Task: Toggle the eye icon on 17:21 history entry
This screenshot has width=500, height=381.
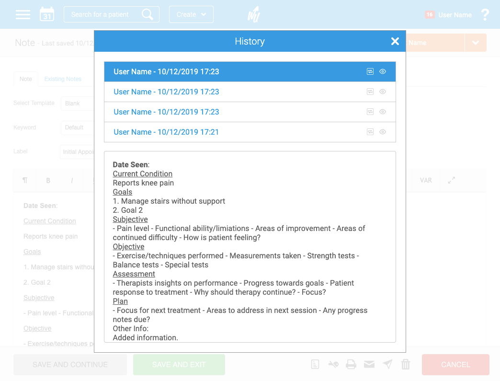Action: pos(383,132)
